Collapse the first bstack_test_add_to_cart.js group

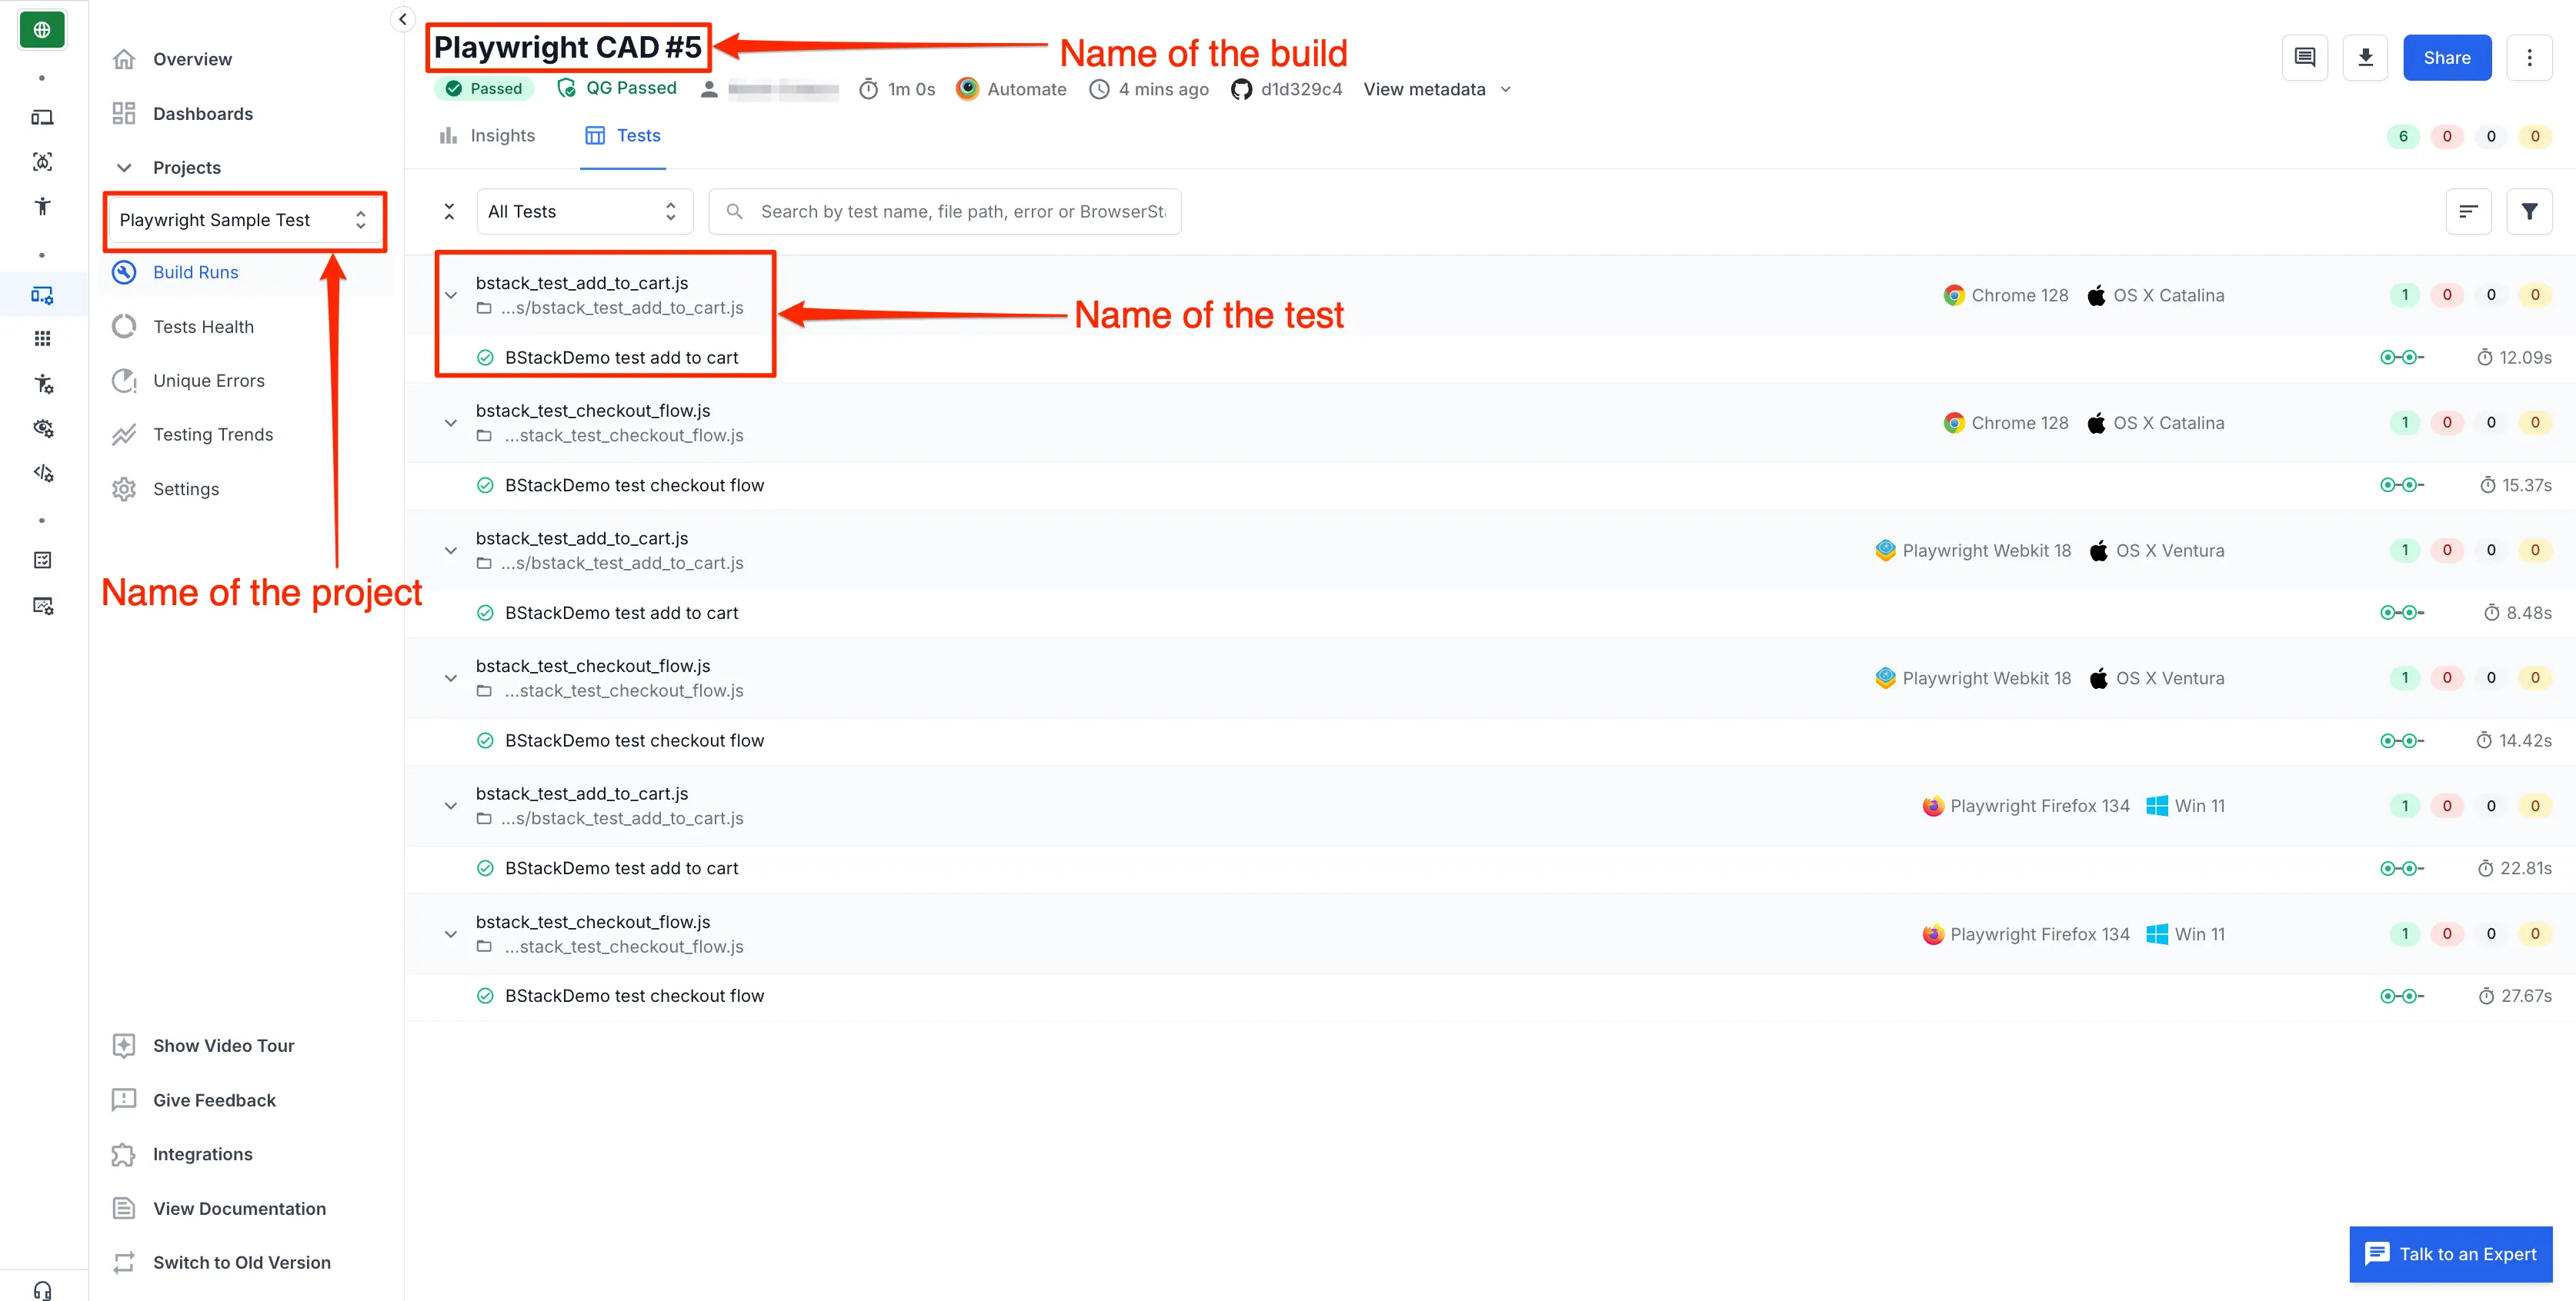pyautogui.click(x=451, y=296)
